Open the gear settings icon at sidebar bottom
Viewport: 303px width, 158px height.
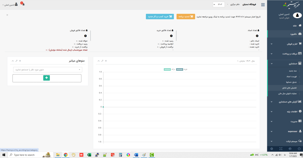tap(272, 149)
